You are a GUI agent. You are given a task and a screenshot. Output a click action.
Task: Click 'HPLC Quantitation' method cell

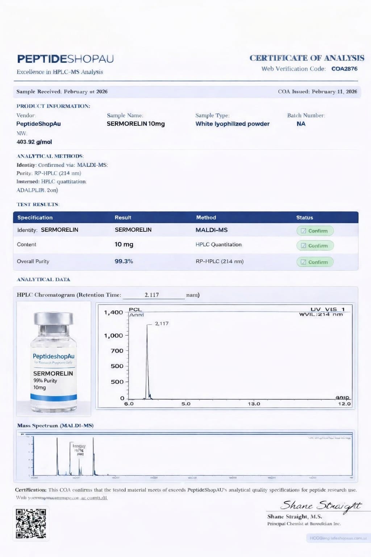[x=218, y=244]
